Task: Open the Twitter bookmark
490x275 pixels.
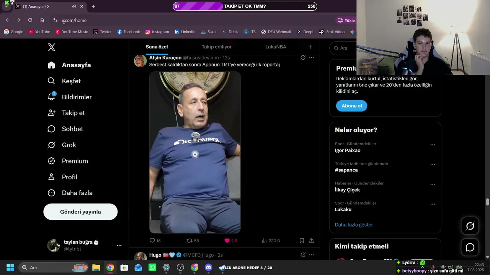Action: tap(102, 32)
